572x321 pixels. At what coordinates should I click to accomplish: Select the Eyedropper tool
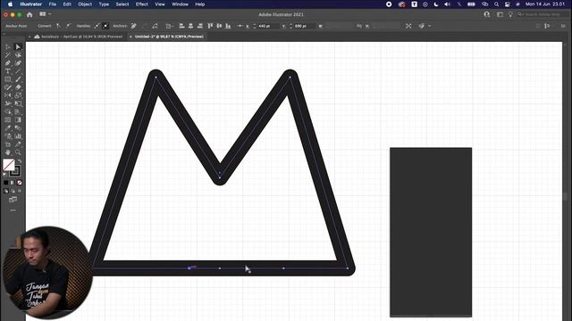(8, 128)
